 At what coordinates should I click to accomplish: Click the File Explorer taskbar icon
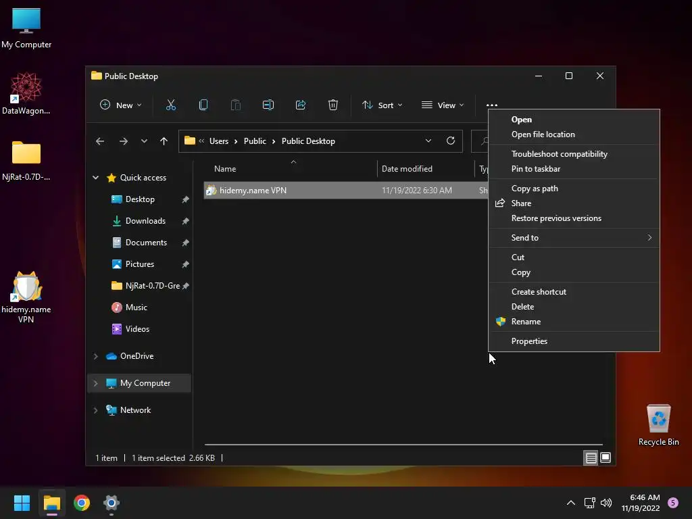(51, 503)
